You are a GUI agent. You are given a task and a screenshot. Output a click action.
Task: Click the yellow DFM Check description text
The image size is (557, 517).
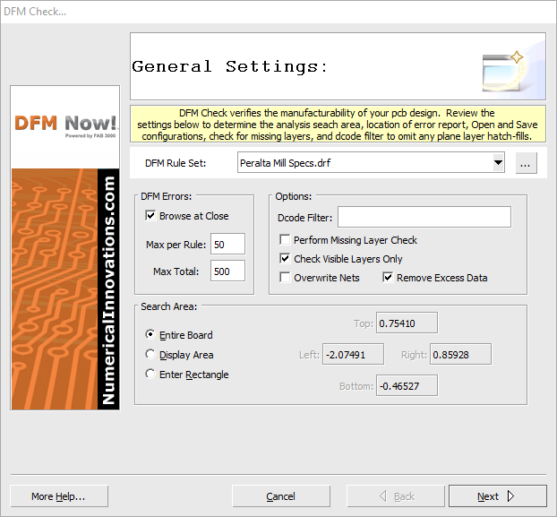(338, 125)
